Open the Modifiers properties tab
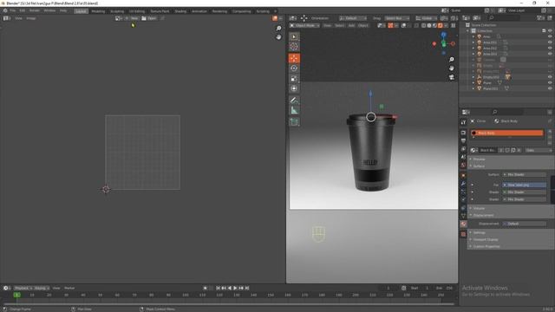Viewport: 555px width, 312px height. (463, 184)
